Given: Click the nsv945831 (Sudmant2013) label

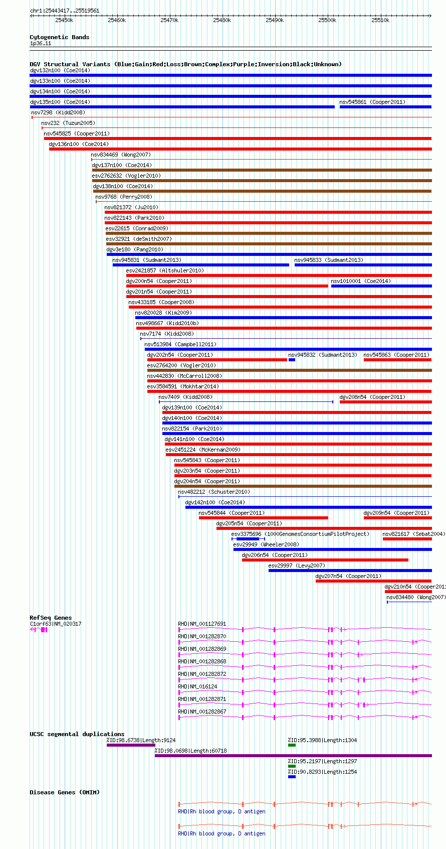Looking at the screenshot, I should [x=147, y=260].
